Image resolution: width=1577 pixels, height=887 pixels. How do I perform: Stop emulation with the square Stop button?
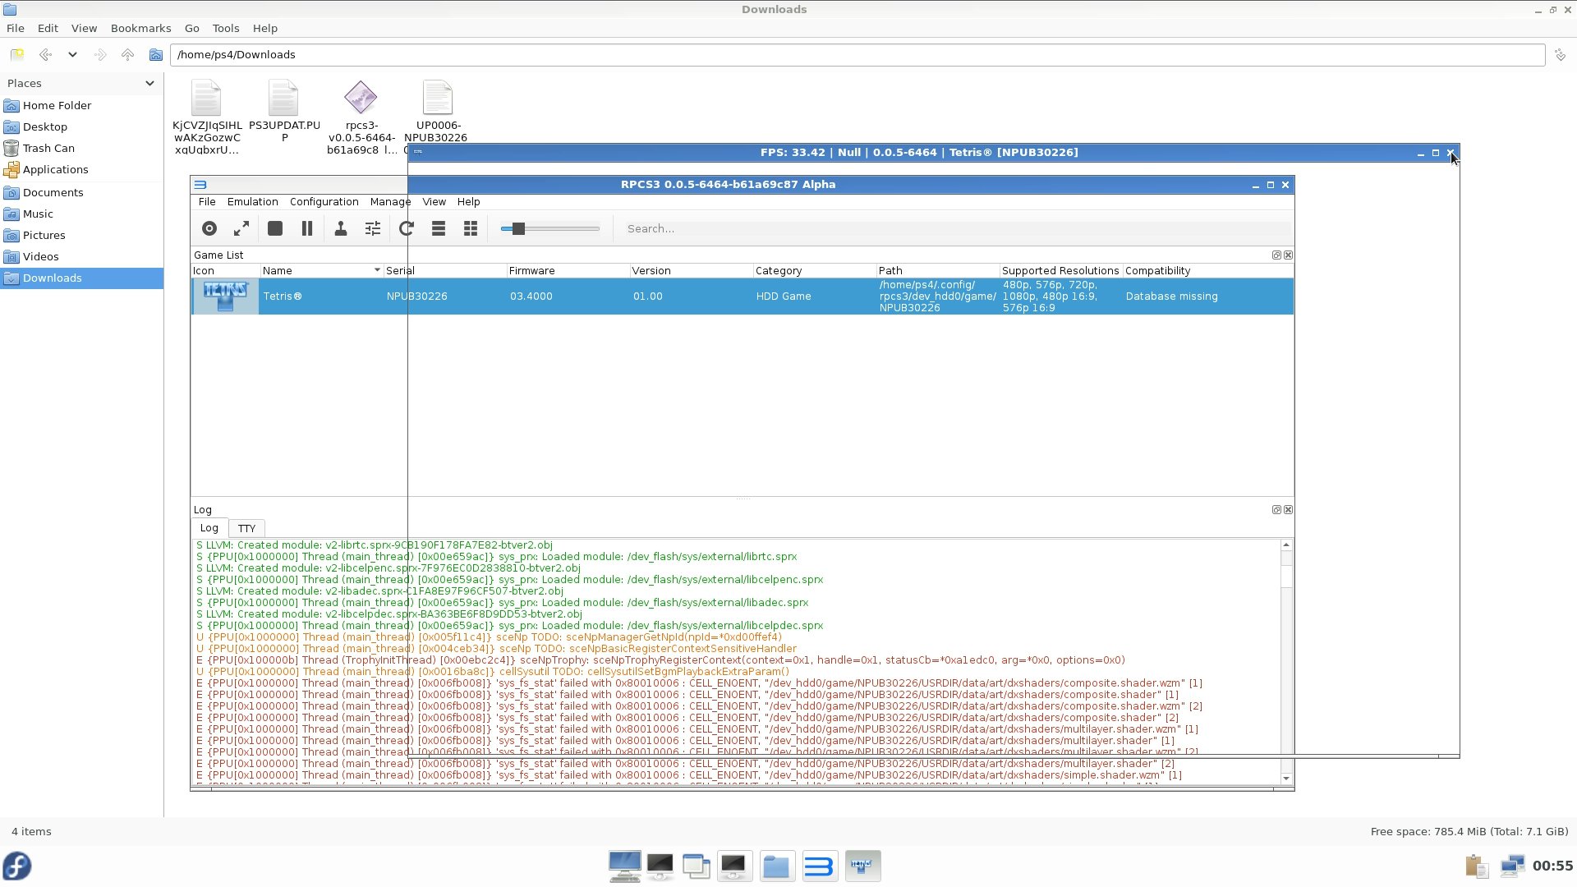click(275, 229)
